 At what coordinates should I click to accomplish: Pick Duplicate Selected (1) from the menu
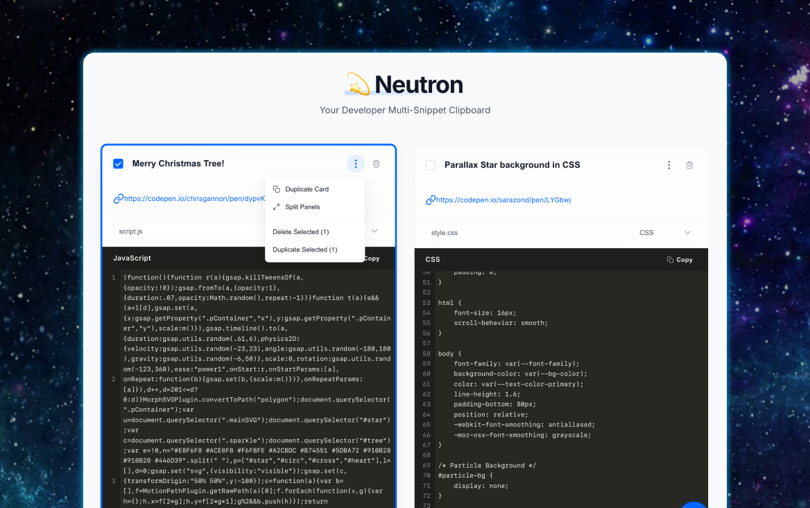[x=304, y=249]
